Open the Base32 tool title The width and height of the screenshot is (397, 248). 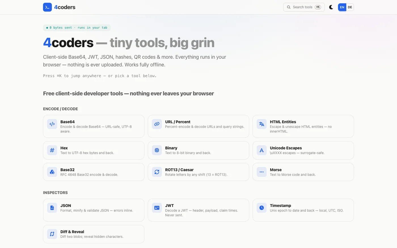67,170
